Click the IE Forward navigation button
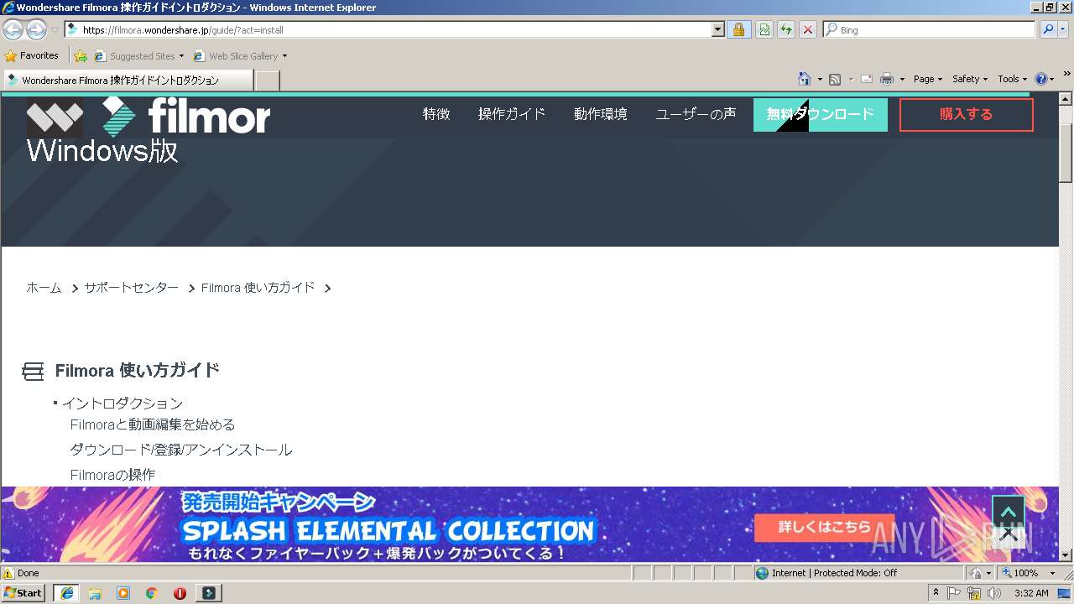Viewport: 1074px width, 604px height. 36,30
